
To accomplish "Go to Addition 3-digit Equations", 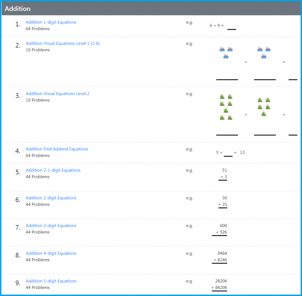I will tap(51, 226).
